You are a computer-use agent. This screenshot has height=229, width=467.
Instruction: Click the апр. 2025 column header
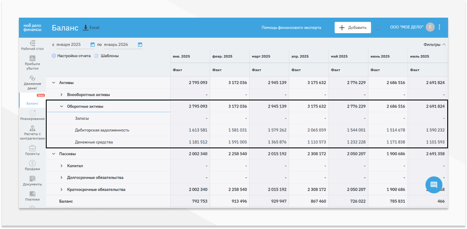click(x=300, y=56)
